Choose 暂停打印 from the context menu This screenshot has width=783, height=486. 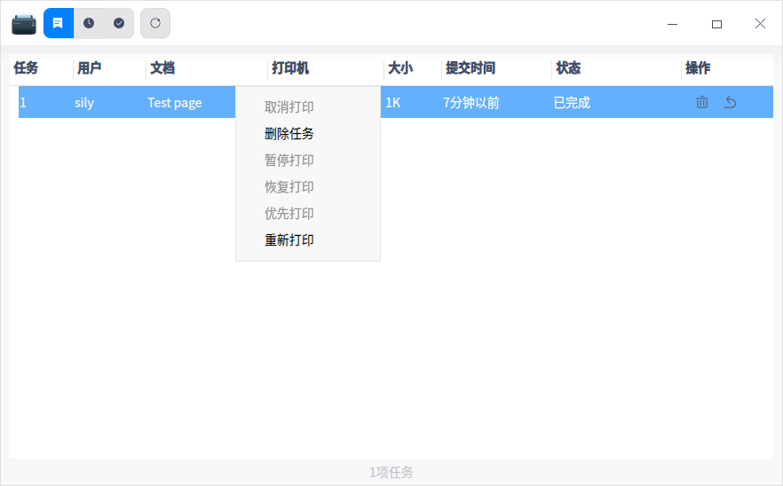tap(308, 161)
